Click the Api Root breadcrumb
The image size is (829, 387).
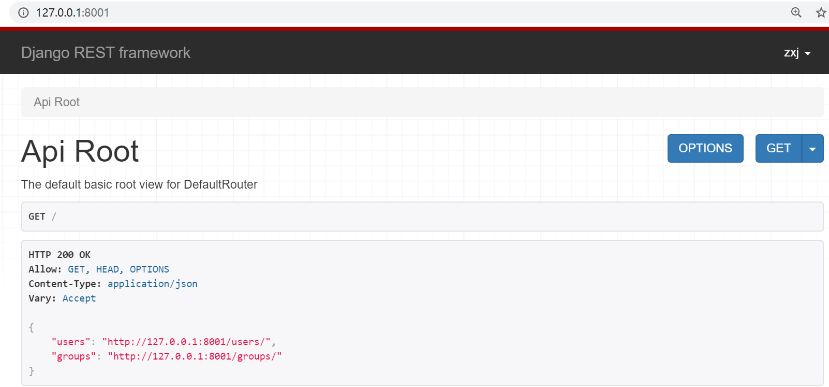[57, 102]
